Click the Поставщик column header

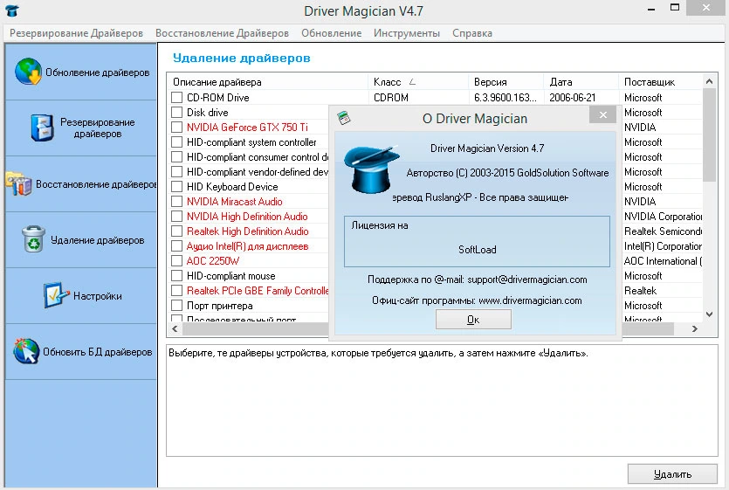point(660,82)
